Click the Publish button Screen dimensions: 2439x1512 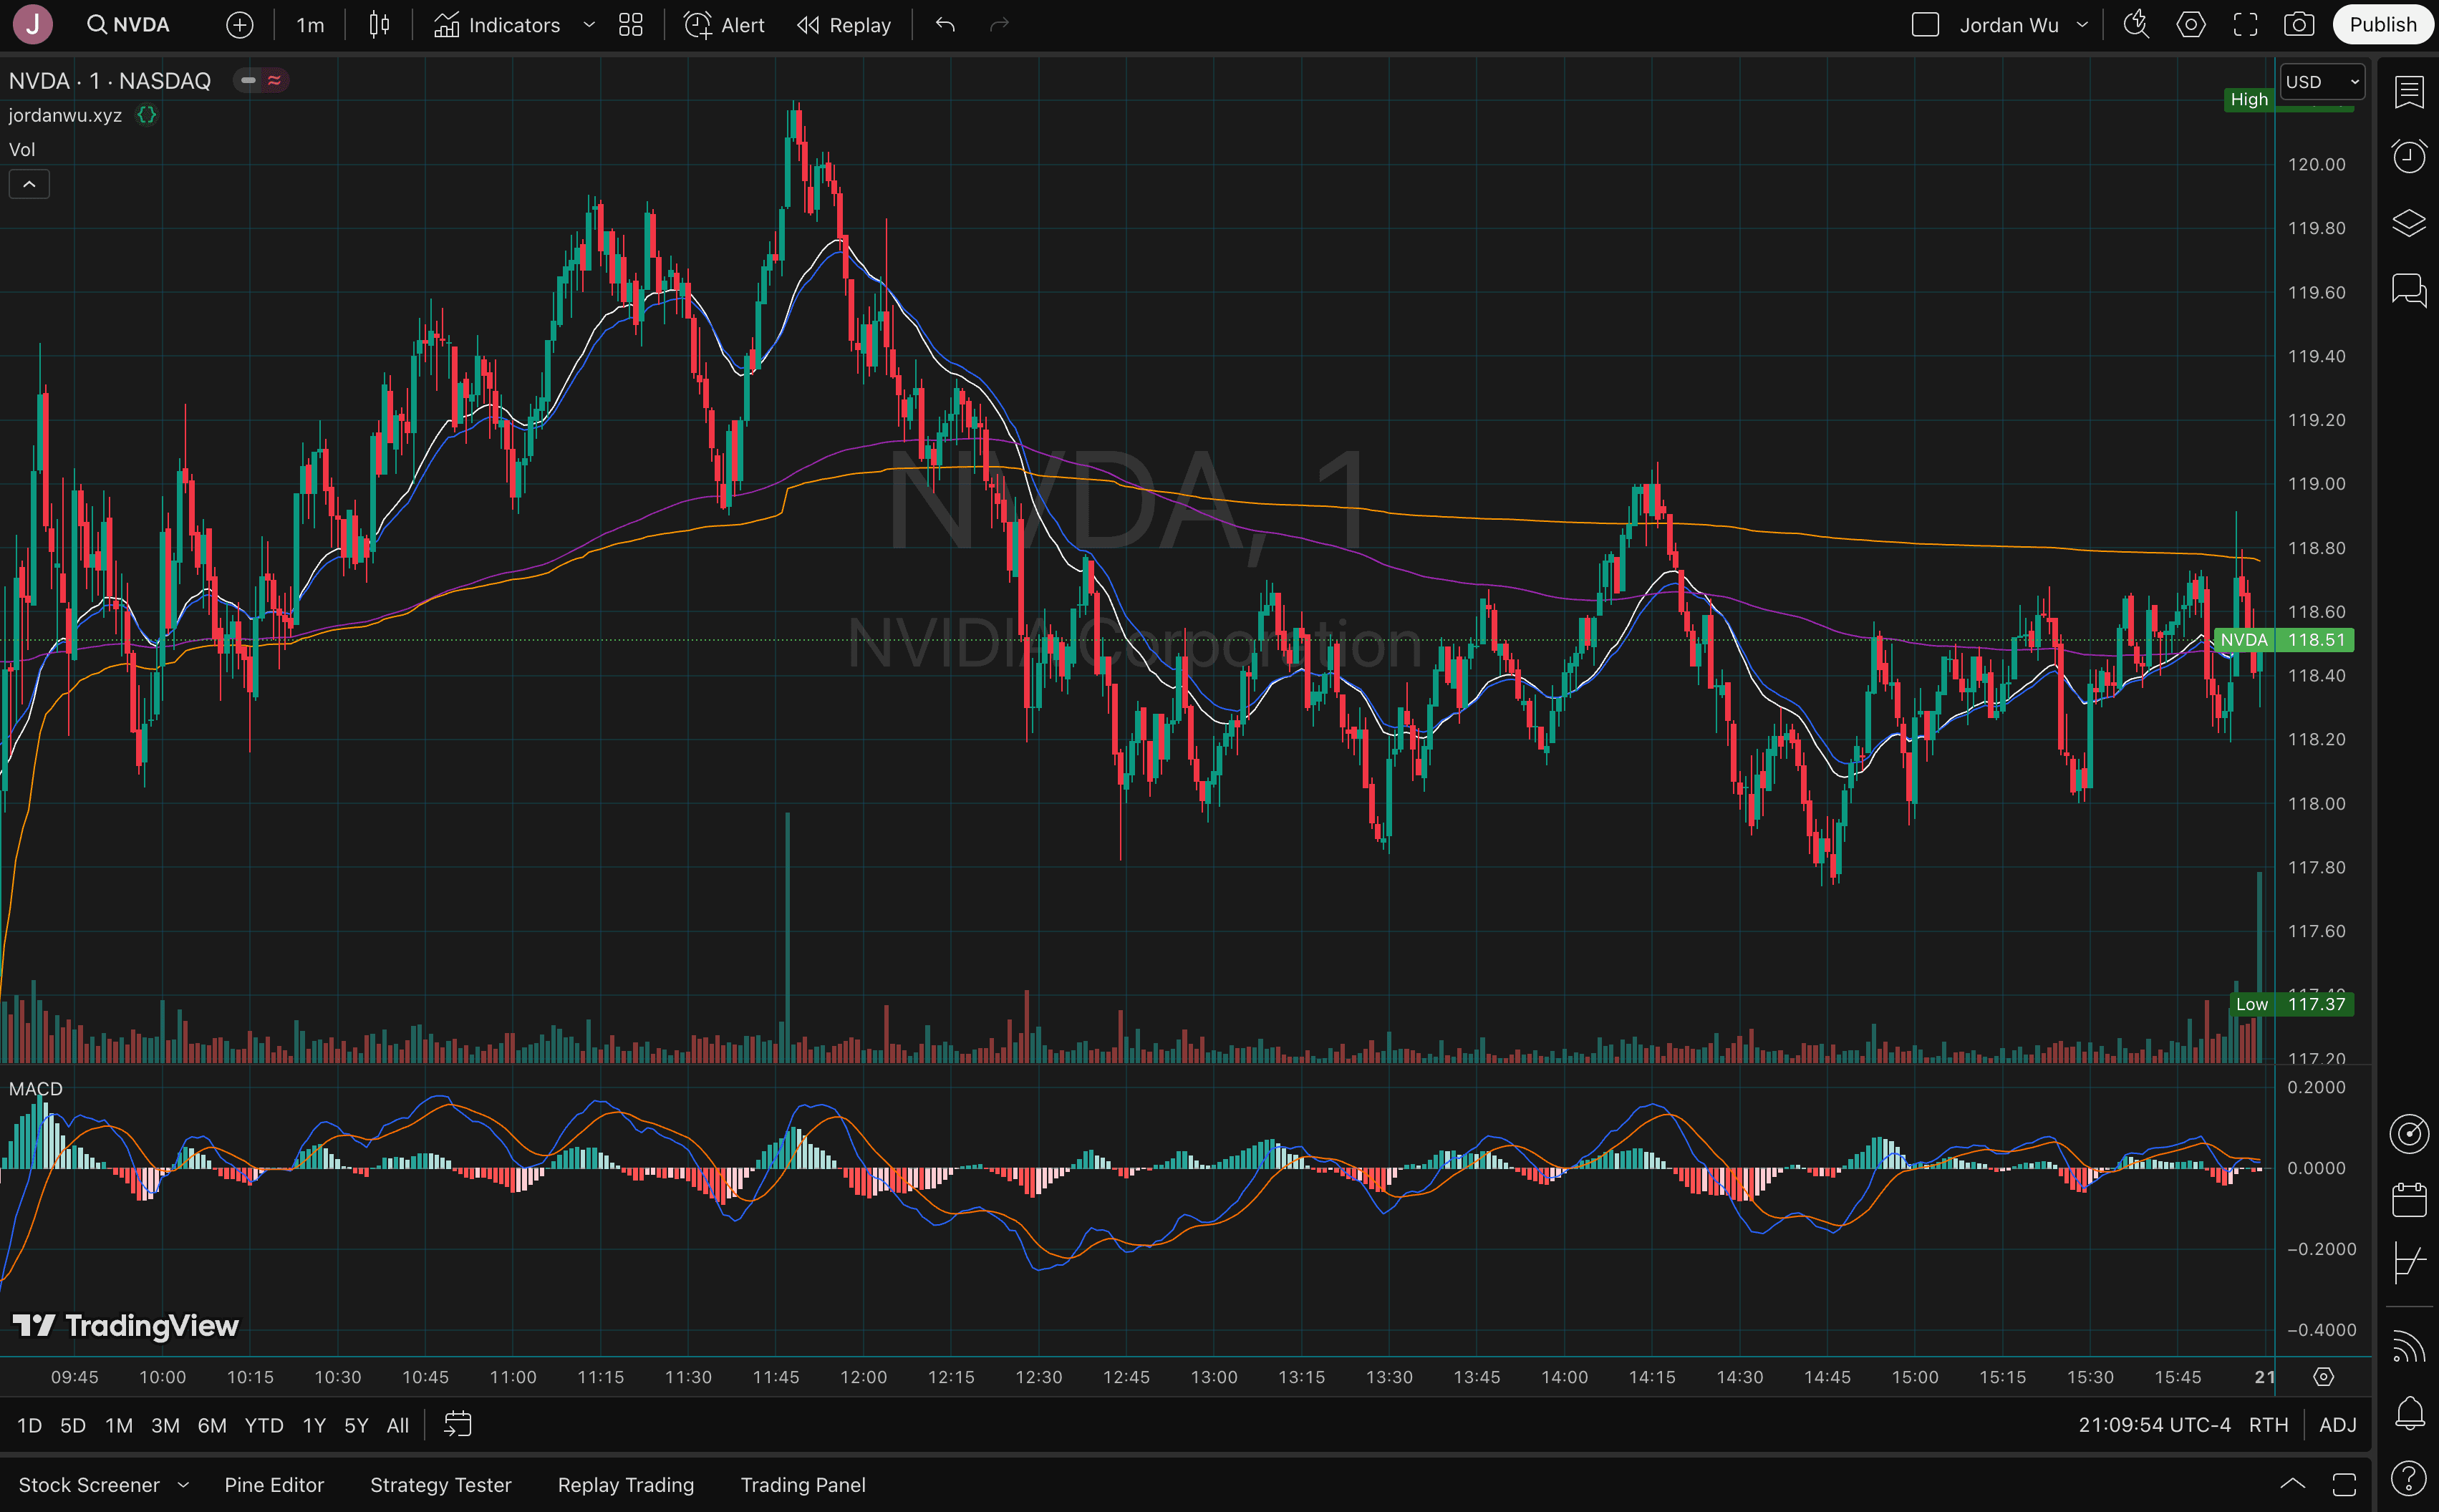2382,25
